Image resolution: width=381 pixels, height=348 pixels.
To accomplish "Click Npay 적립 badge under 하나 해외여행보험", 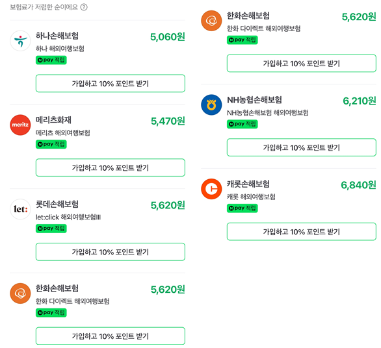I will 51,60.
